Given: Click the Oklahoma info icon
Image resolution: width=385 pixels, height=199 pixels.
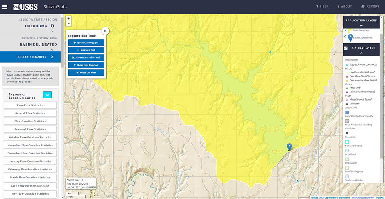Looking at the screenshot, I should click(x=52, y=26).
